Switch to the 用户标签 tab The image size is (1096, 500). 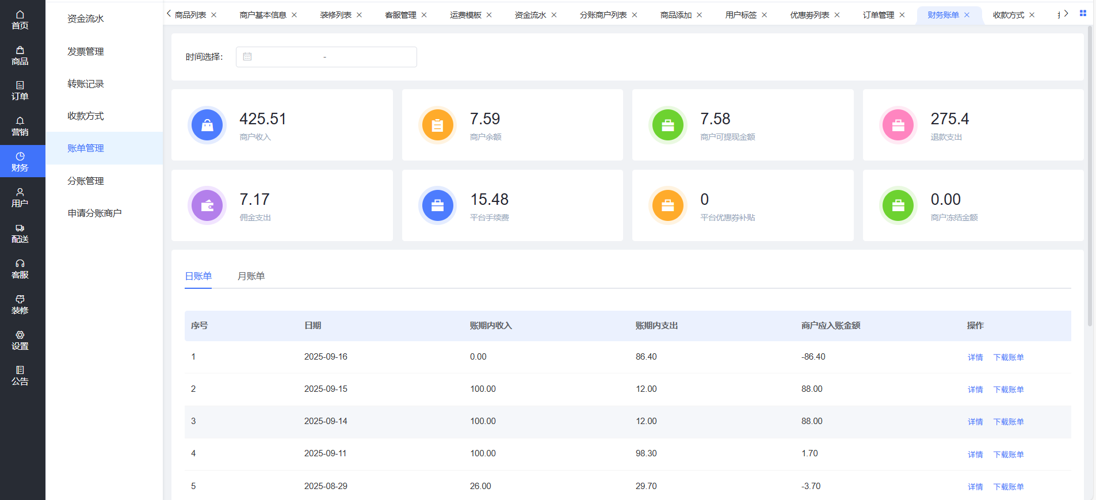(741, 15)
